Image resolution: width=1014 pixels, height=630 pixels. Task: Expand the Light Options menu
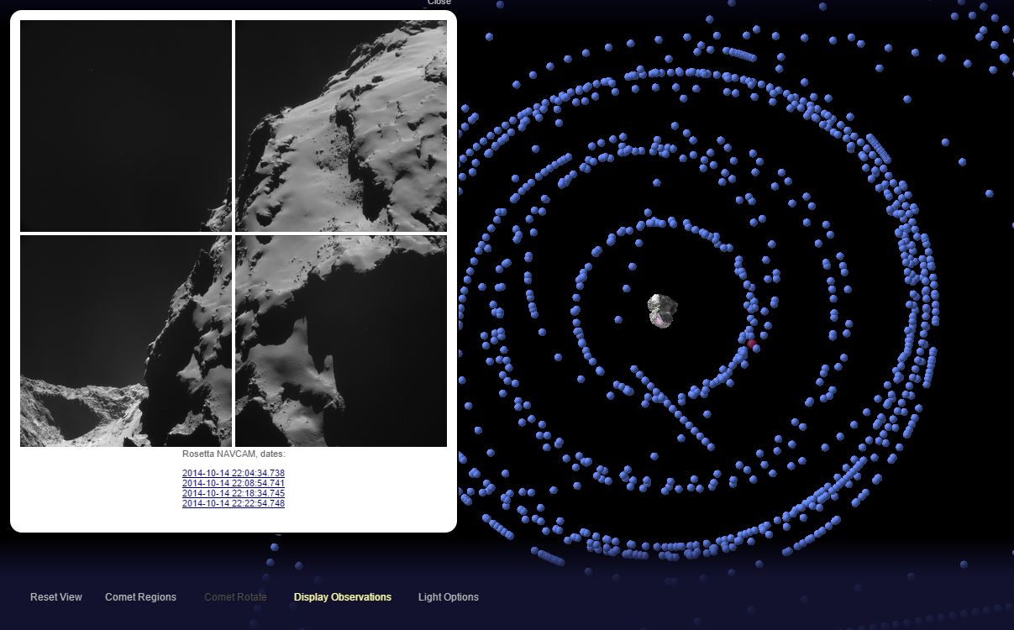coord(448,597)
